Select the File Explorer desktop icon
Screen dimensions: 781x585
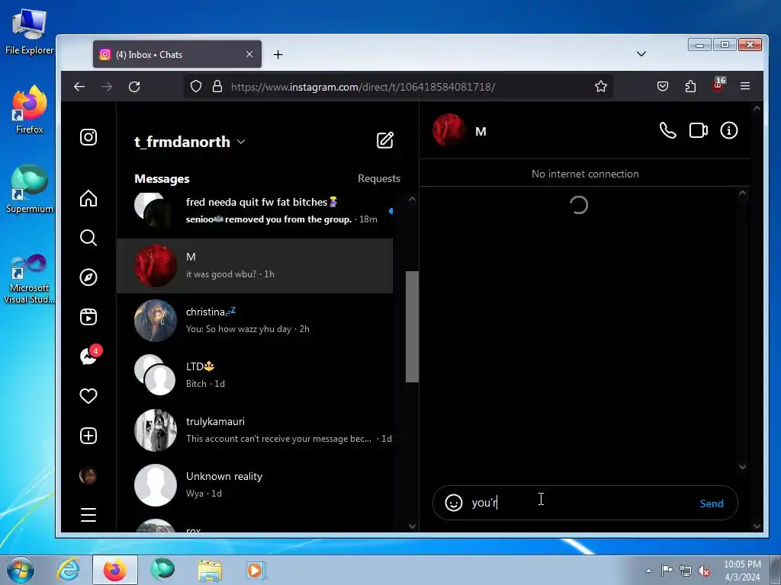point(29,32)
